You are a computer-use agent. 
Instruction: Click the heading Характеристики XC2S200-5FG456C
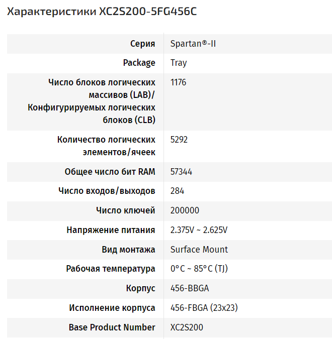coord(102,12)
